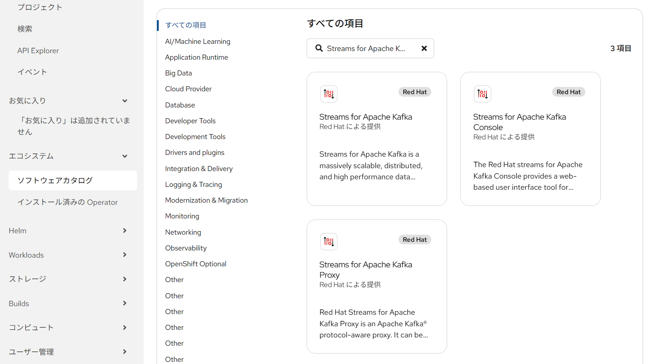Choose the Cloud Provider category
The height and width of the screenshot is (364, 653).
pyautogui.click(x=188, y=89)
